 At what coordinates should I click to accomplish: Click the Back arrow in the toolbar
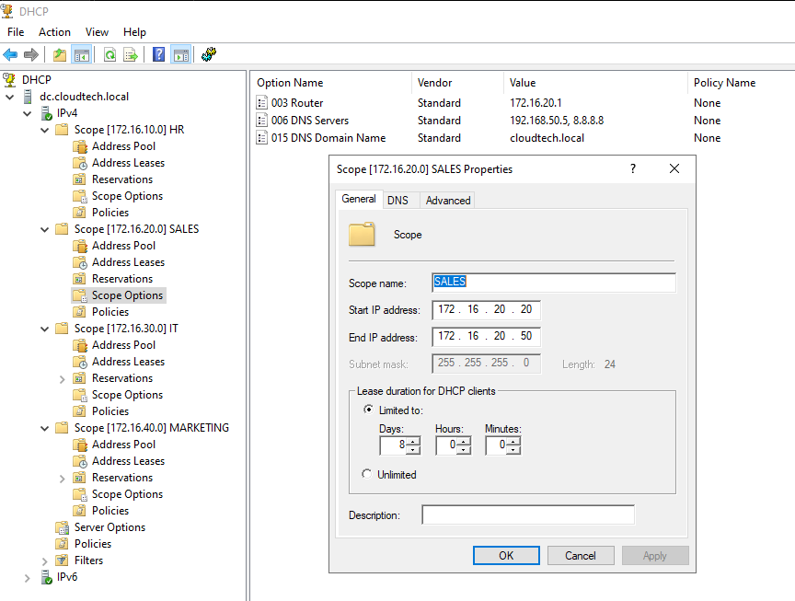(x=10, y=54)
